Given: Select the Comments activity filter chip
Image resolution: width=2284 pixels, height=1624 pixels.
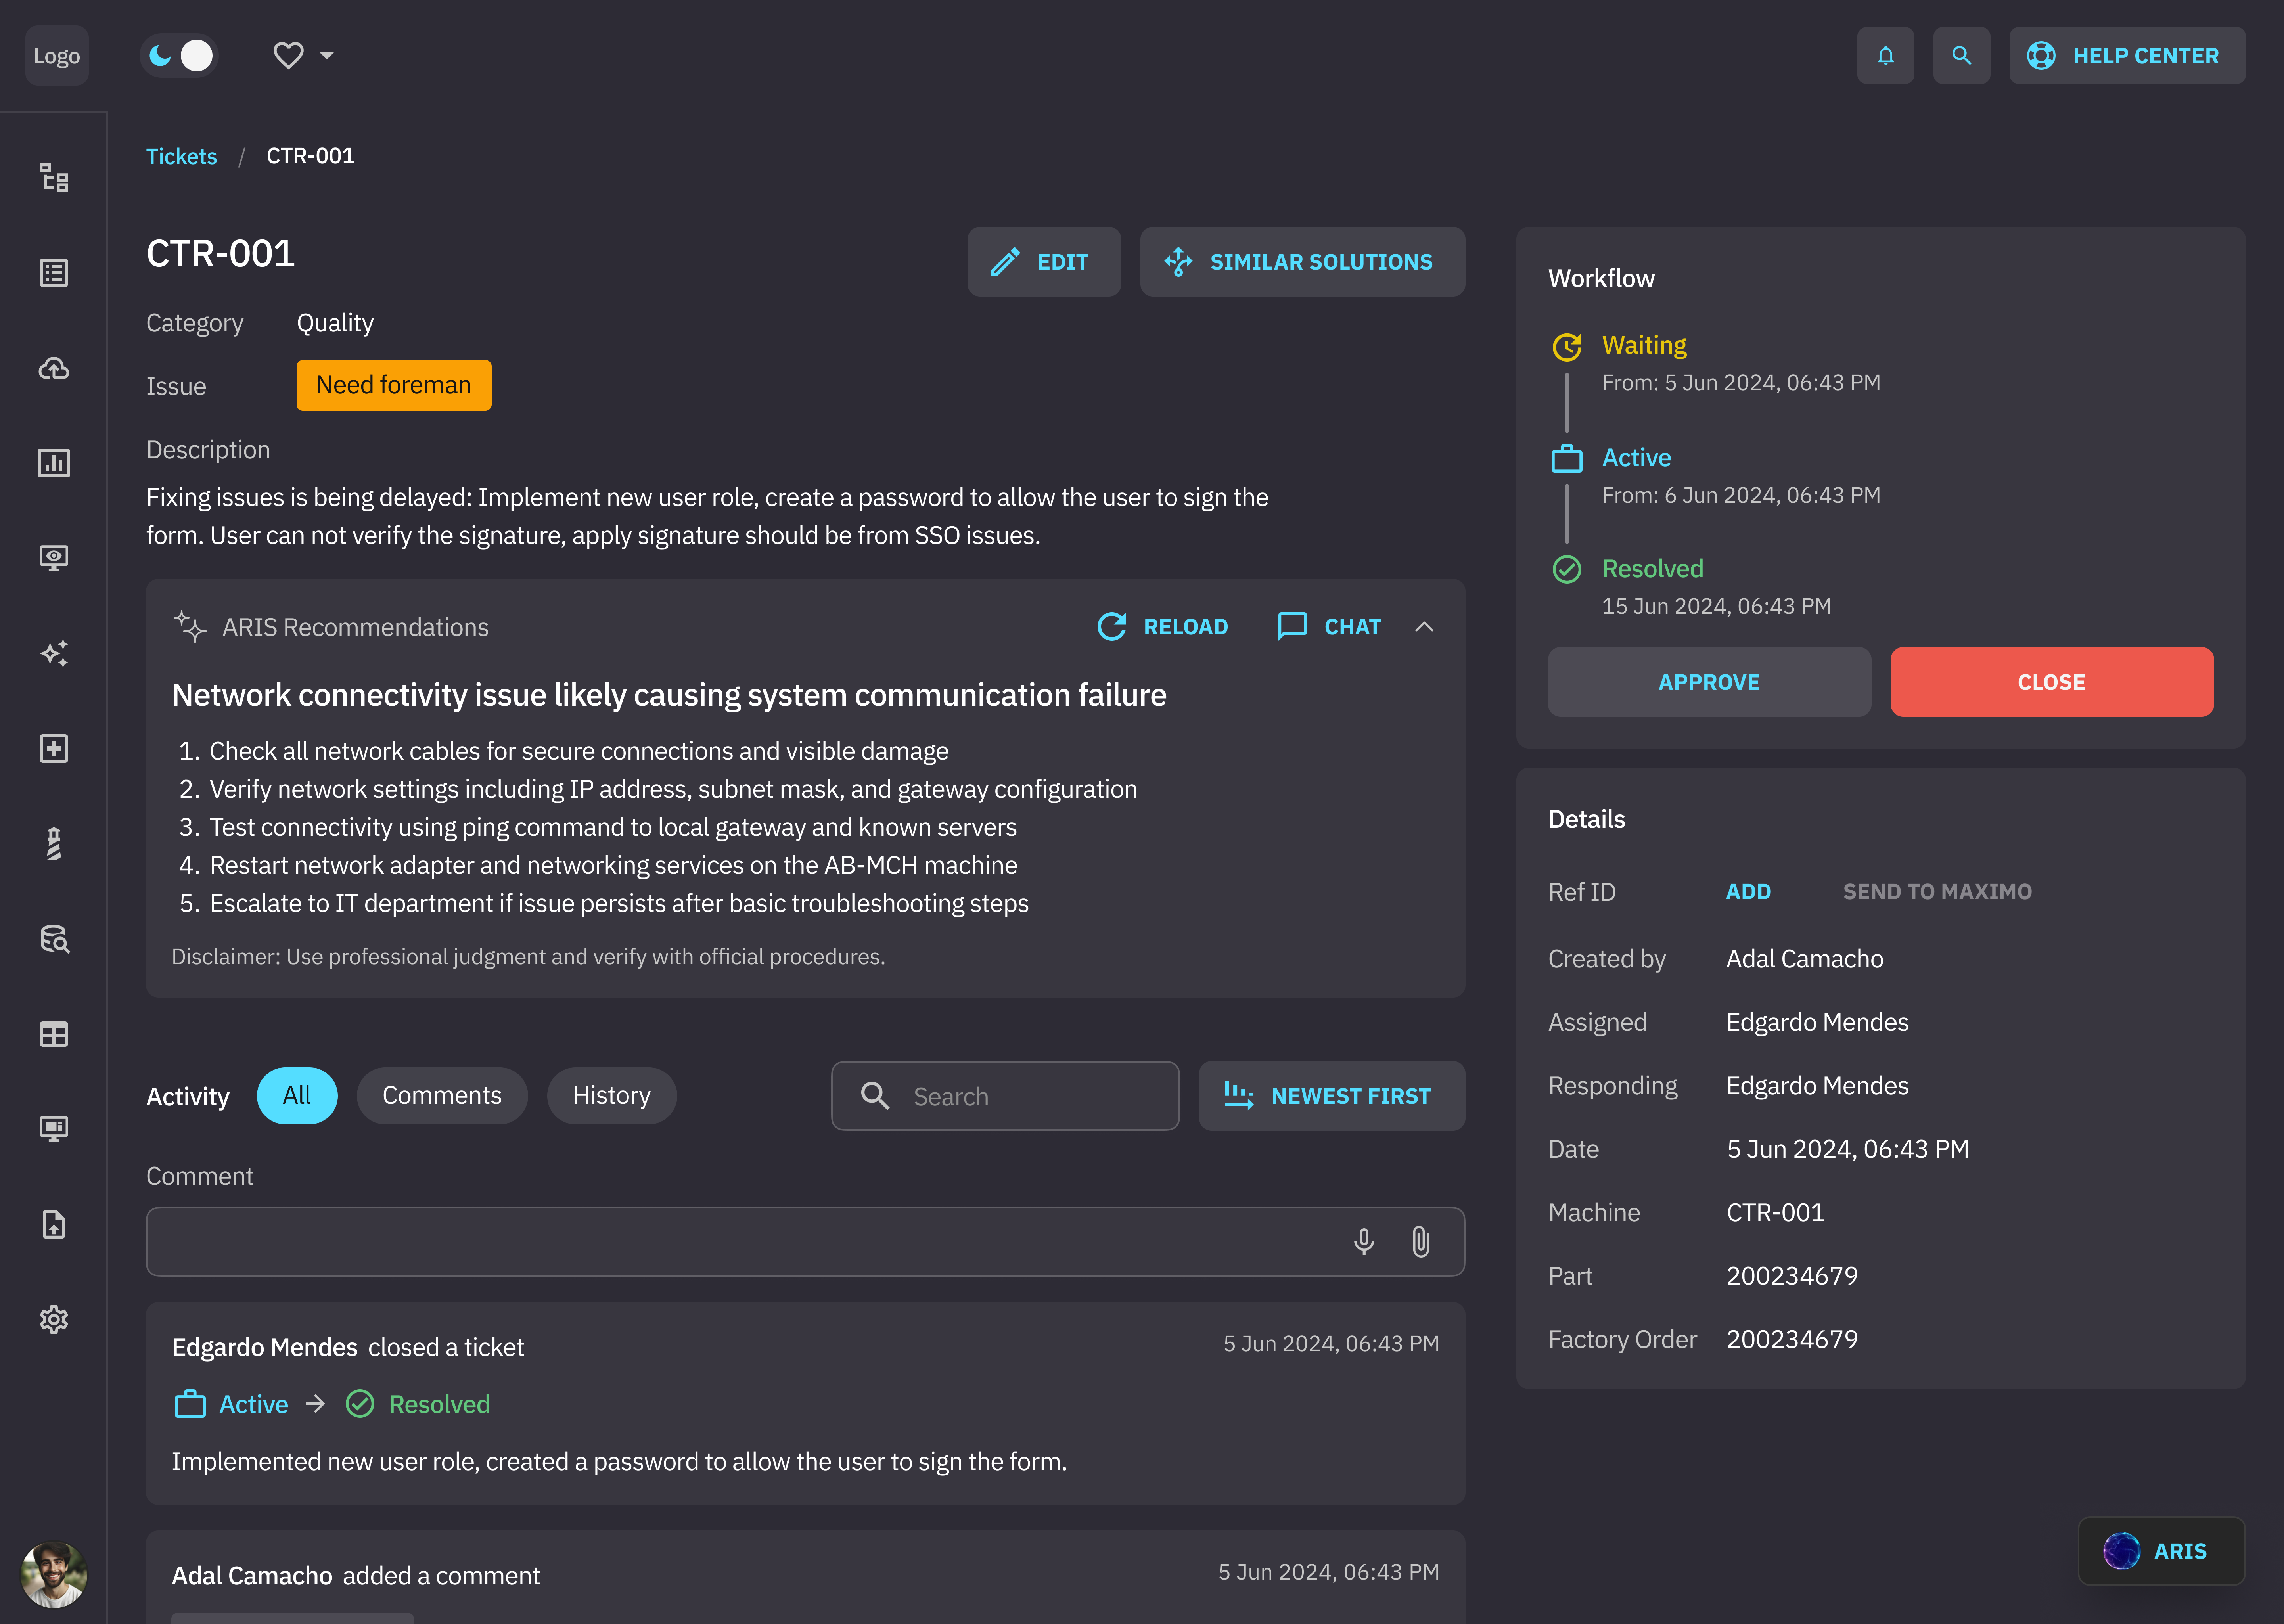Looking at the screenshot, I should 442,1095.
